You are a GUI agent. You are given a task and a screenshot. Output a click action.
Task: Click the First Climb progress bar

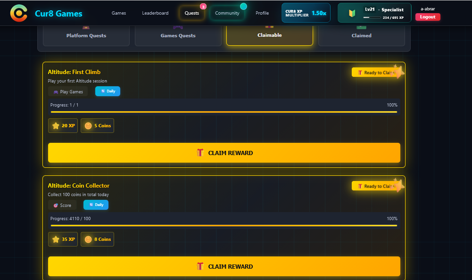coord(224,112)
